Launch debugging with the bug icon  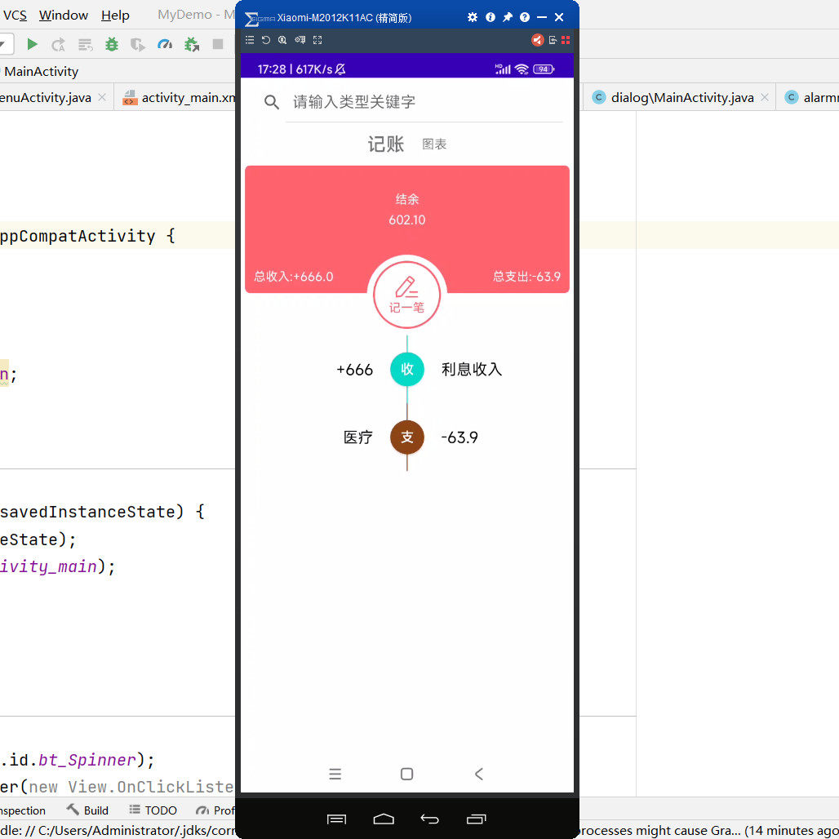(x=112, y=44)
